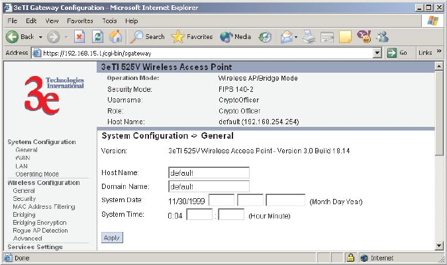Expand the Links toolbar chevron

[x=439, y=52]
